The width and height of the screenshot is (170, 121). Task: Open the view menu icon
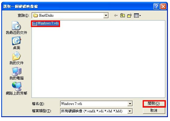point(137,15)
